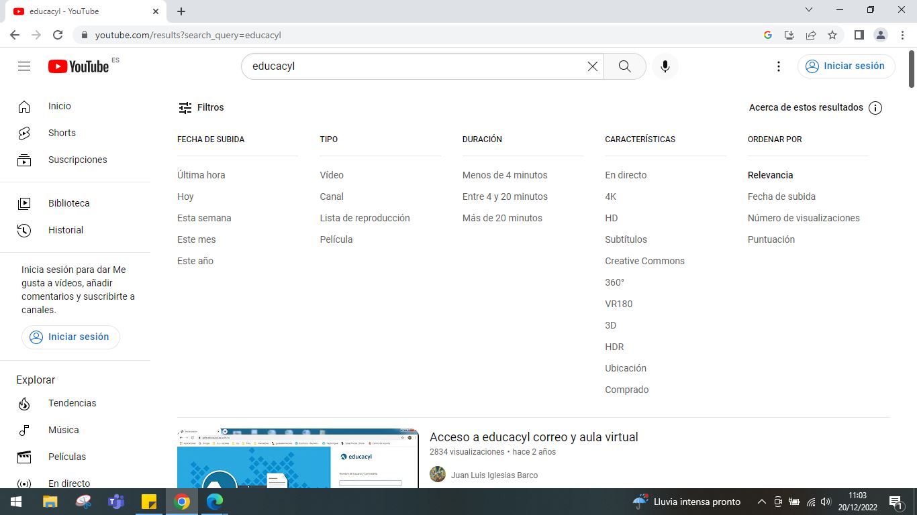Enable the VR180 feature filter
This screenshot has height=515, width=917.
click(618, 304)
